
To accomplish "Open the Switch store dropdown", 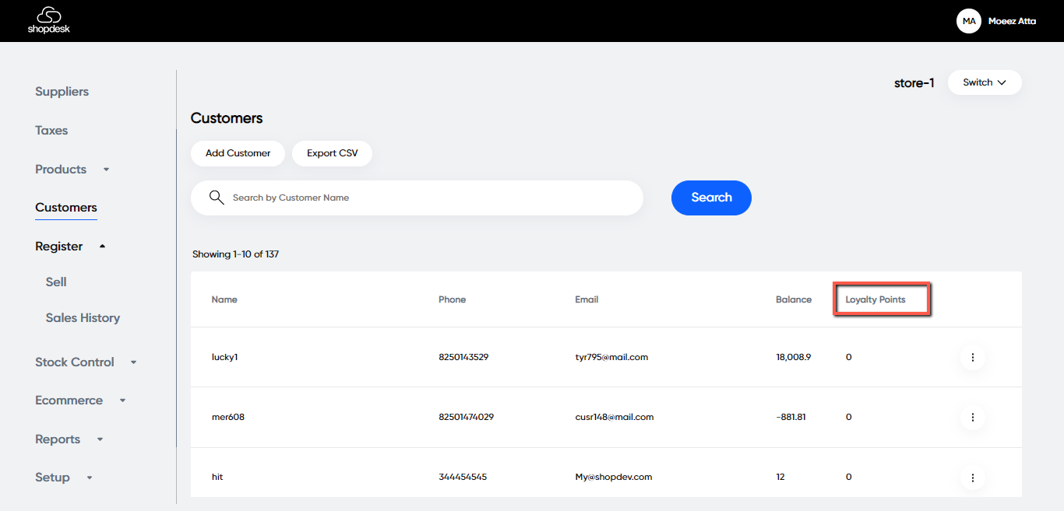I will (984, 82).
